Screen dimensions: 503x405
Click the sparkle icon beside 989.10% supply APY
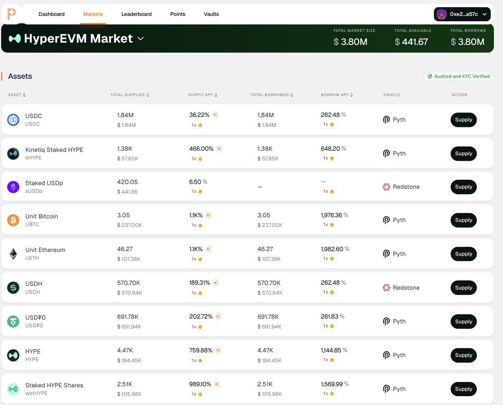coord(217,384)
